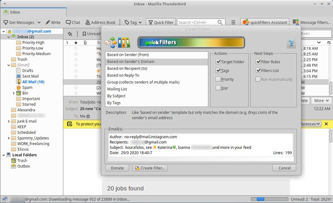333x203 pixels.
Task: Expand the Junk E-mail folder
Action: tap(9, 121)
